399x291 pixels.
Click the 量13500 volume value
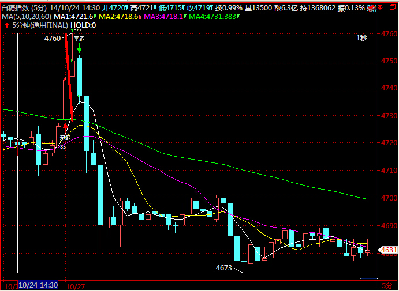coord(258,8)
